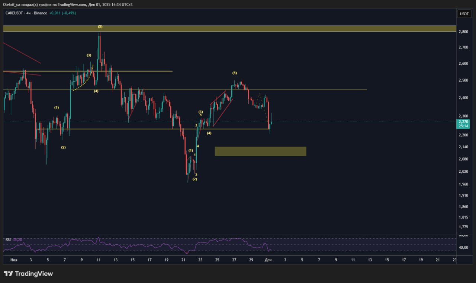Select the current price label 2,270
Screen dimensions: 476x283
(463, 122)
